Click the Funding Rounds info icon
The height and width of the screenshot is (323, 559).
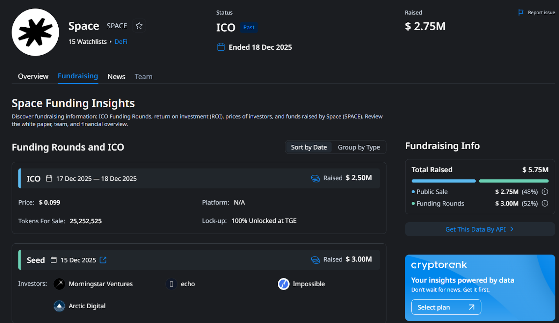(545, 203)
